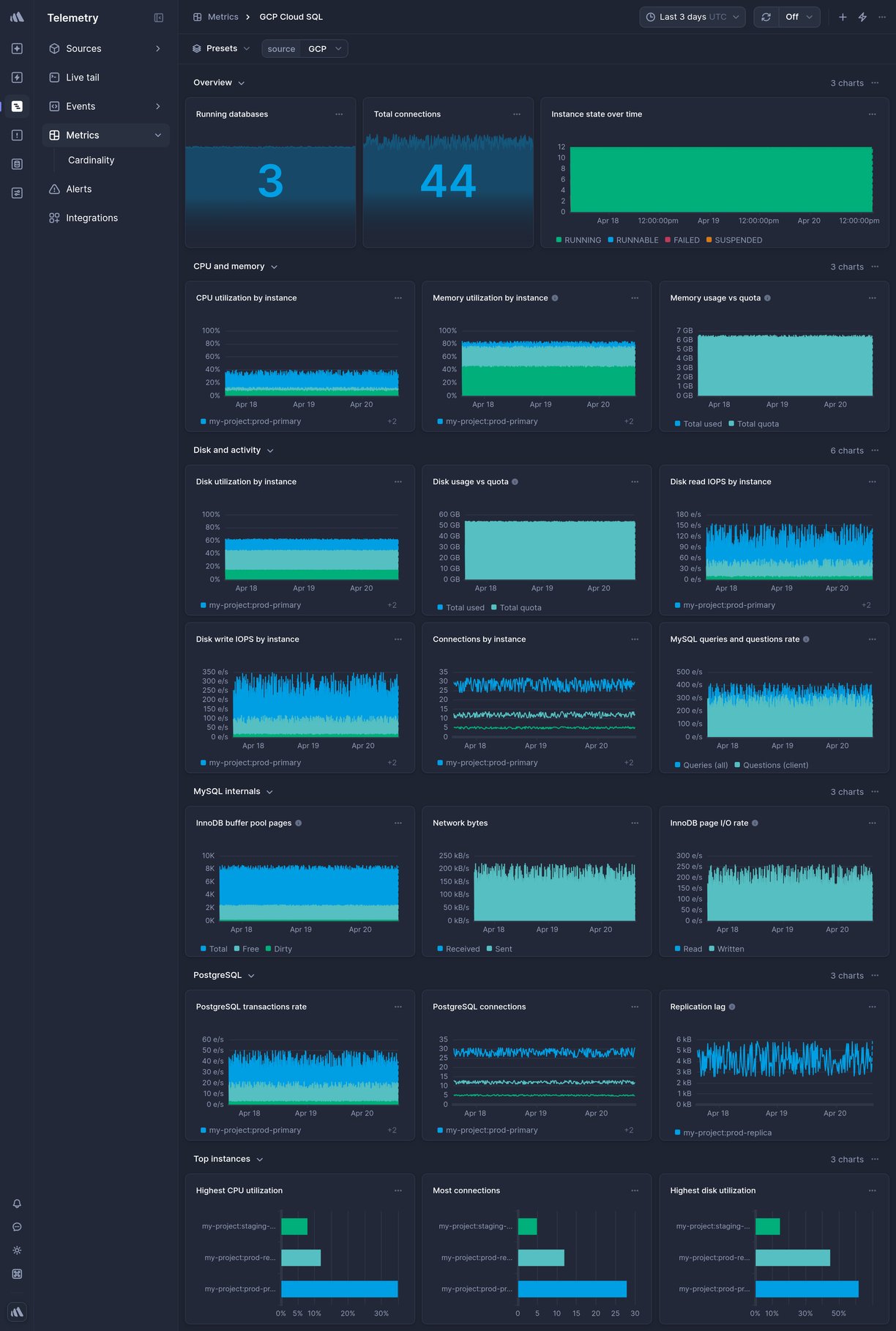Collapse the Telemetry sidebar panel
The height and width of the screenshot is (1331, 896).
coord(159,18)
